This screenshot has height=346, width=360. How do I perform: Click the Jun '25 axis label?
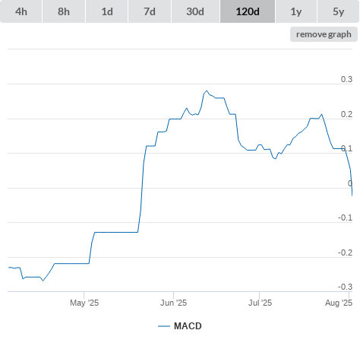[173, 303]
